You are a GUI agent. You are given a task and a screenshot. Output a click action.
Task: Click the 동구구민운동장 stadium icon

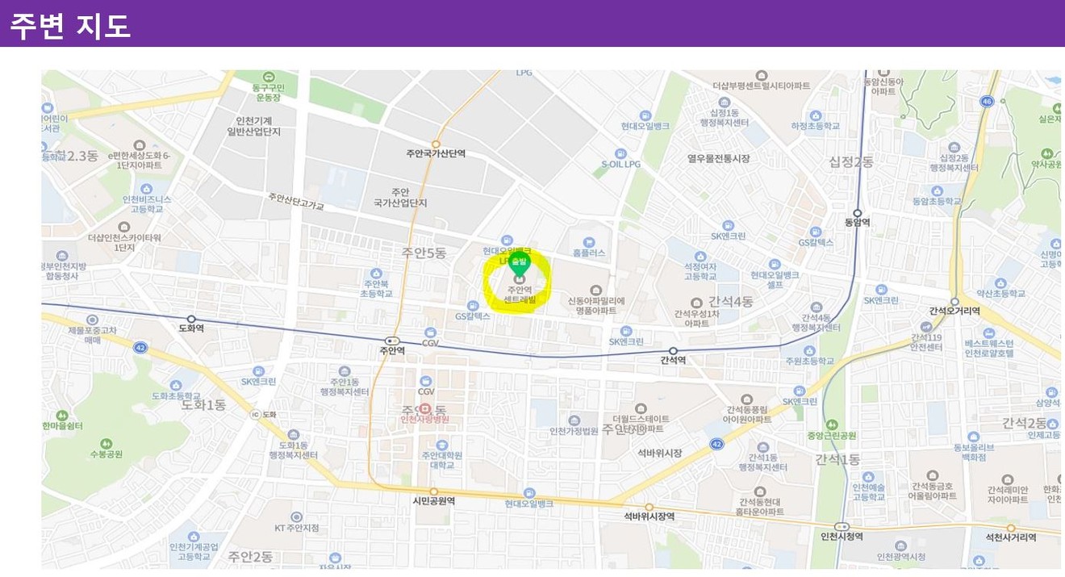tap(268, 77)
